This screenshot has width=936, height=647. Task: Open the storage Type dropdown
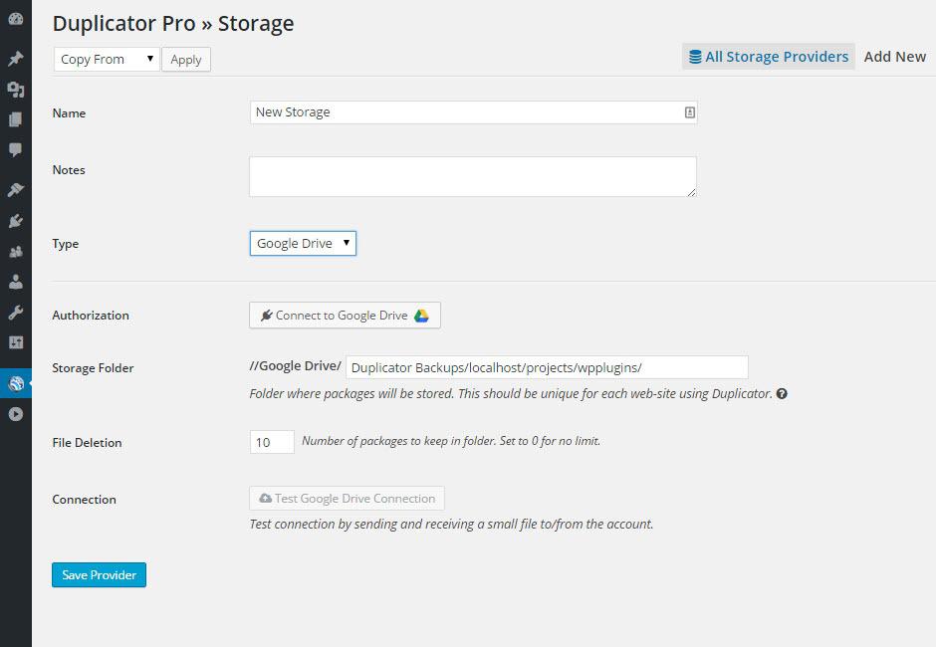tap(303, 243)
